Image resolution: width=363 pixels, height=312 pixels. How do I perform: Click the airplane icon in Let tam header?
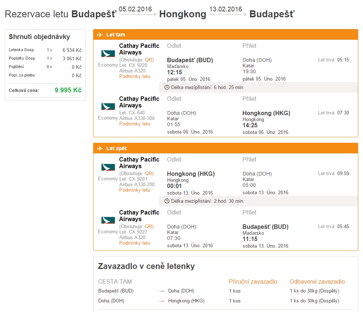[x=99, y=35]
